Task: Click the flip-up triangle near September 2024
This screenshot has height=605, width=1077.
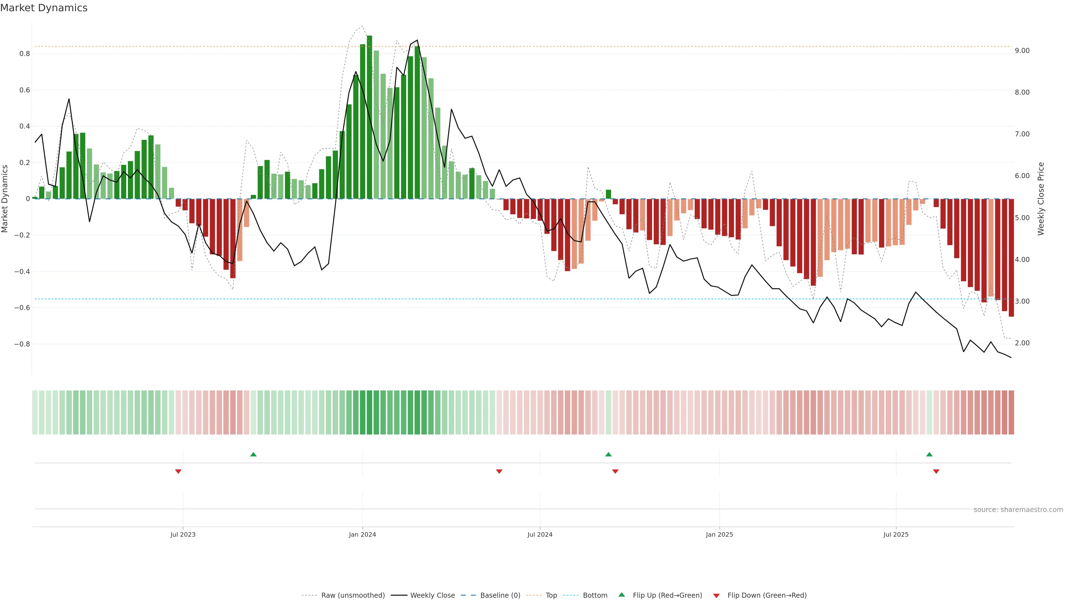Action: [x=608, y=454]
